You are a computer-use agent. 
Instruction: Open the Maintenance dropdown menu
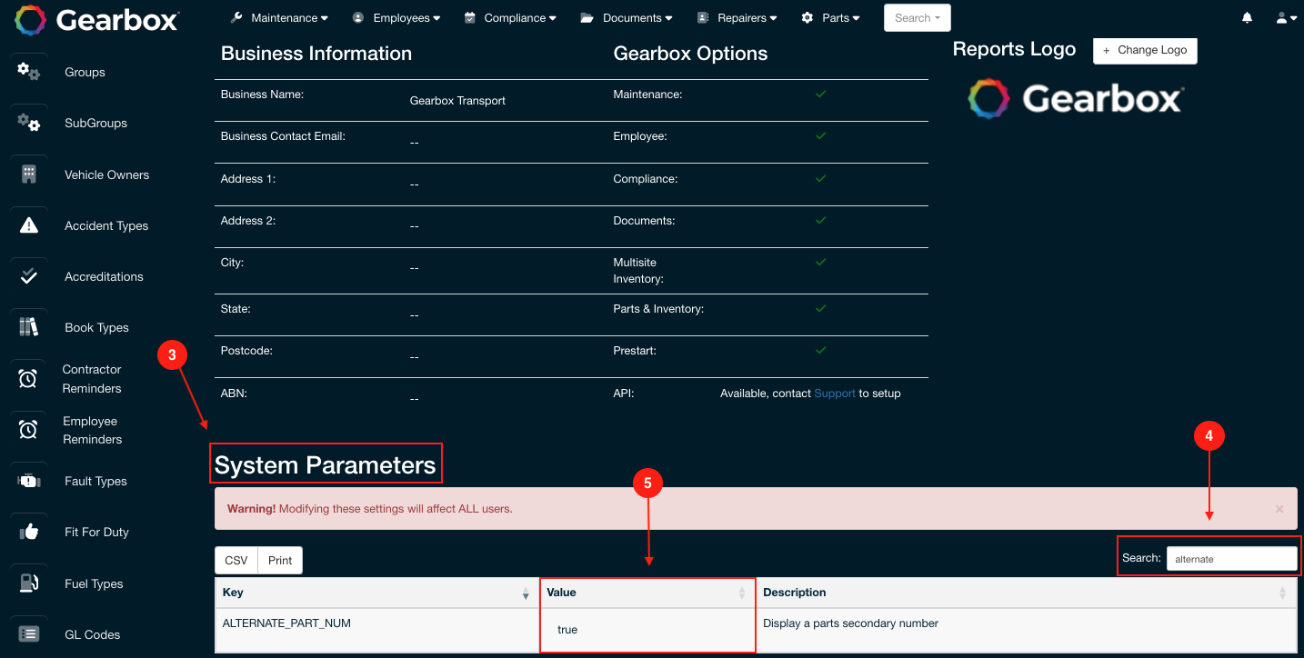279,18
